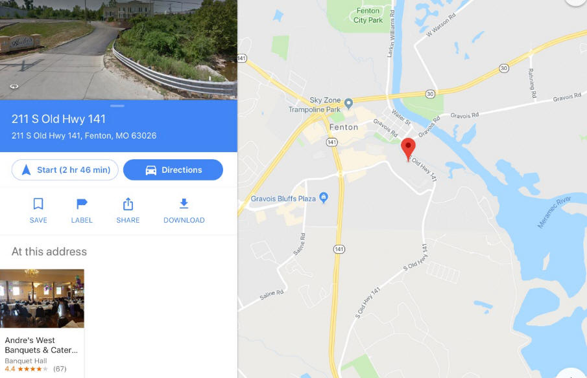This screenshot has width=587, height=378.
Task: Open the Share icon
Action: coord(128,204)
